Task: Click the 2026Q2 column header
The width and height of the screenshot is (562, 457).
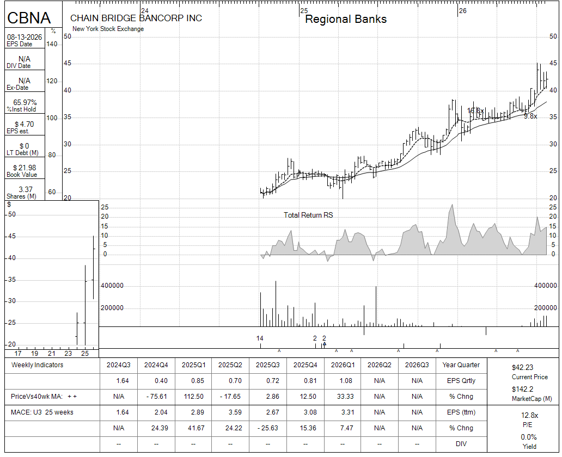Action: pos(380,365)
